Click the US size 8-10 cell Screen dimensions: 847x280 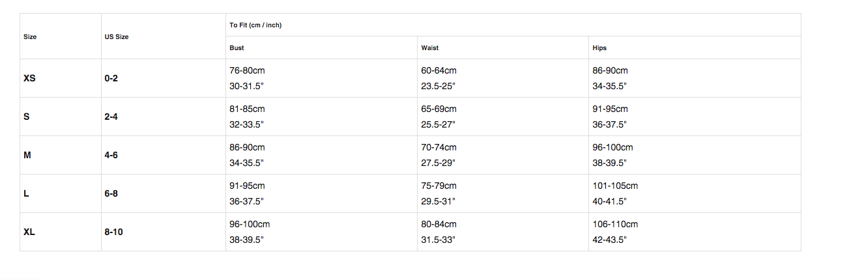point(113,232)
